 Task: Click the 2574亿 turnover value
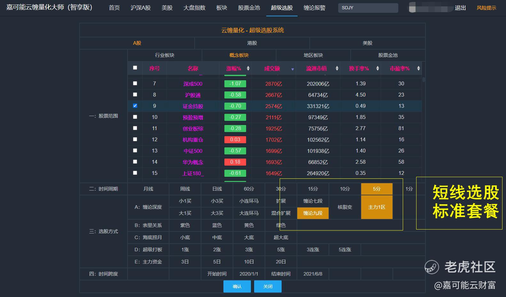pyautogui.click(x=274, y=106)
